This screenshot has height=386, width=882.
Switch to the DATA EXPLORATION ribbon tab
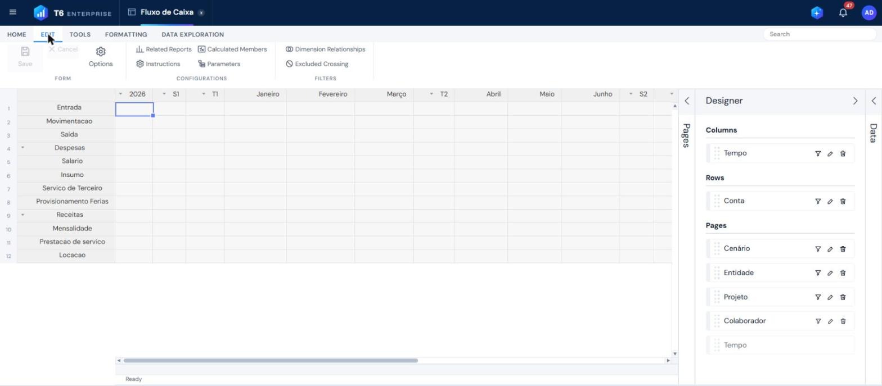pyautogui.click(x=193, y=34)
